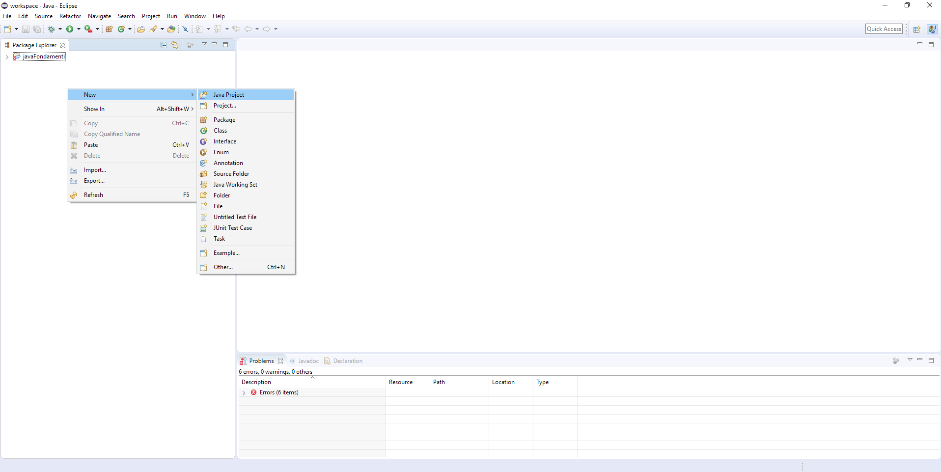Sort by the Location column header
This screenshot has height=472, width=941.
point(511,382)
